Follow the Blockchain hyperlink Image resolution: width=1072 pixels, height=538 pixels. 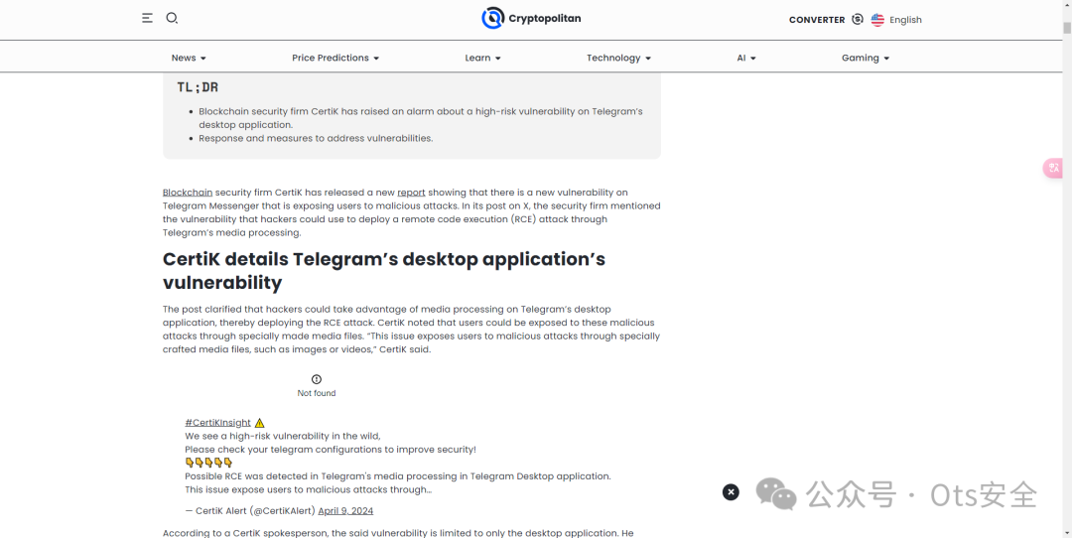click(x=188, y=193)
